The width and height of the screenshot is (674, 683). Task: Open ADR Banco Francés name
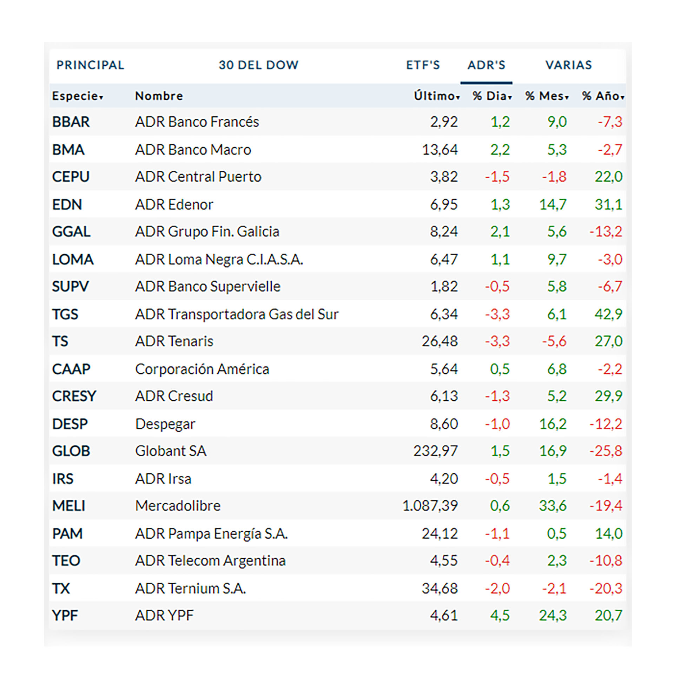pyautogui.click(x=197, y=122)
